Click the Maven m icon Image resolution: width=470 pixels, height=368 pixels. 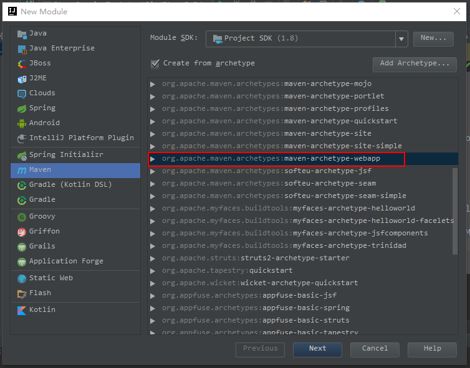(22, 170)
